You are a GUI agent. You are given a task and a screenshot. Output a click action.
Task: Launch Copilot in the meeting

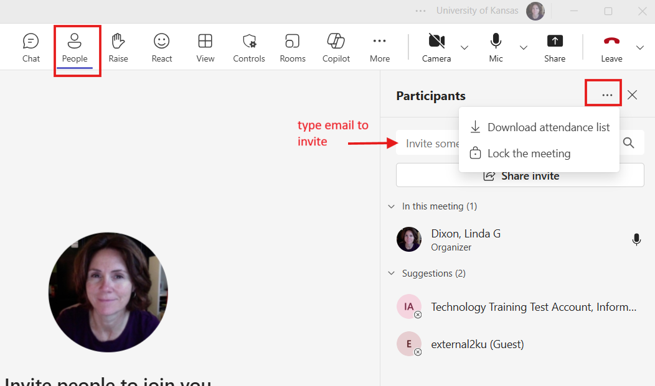336,48
